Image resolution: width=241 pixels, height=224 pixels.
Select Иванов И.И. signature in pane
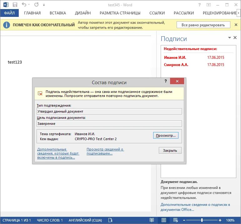pyautogui.click(x=175, y=58)
